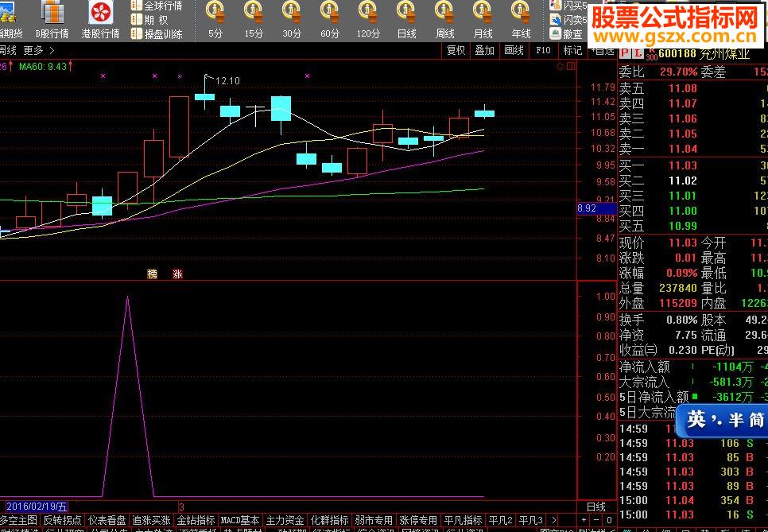Image resolution: width=768 pixels, height=532 pixels.
Task: Add stock via +自选 button
Action: coord(602,50)
